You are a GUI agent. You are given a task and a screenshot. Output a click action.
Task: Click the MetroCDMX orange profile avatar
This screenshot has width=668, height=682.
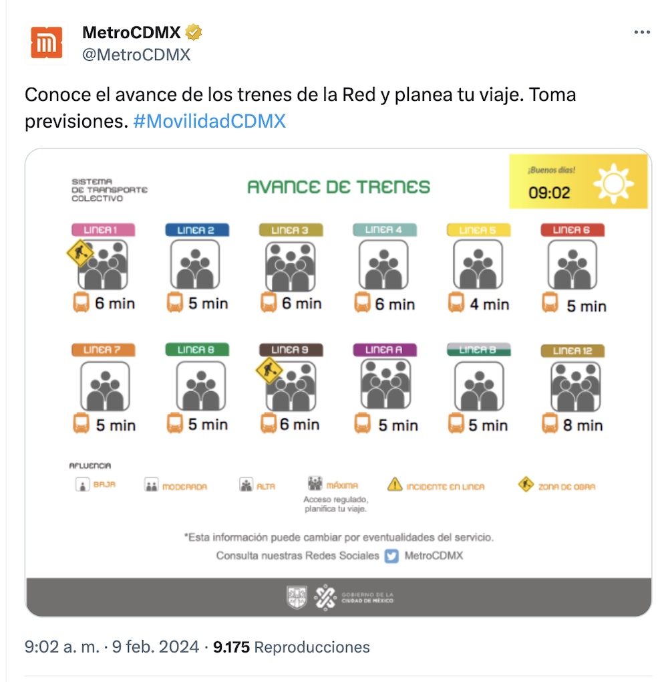pyautogui.click(x=46, y=43)
